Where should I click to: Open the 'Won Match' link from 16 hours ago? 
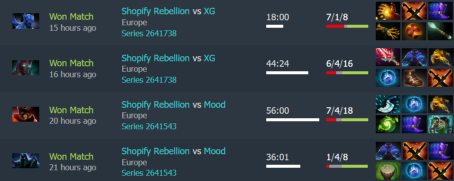click(71, 63)
